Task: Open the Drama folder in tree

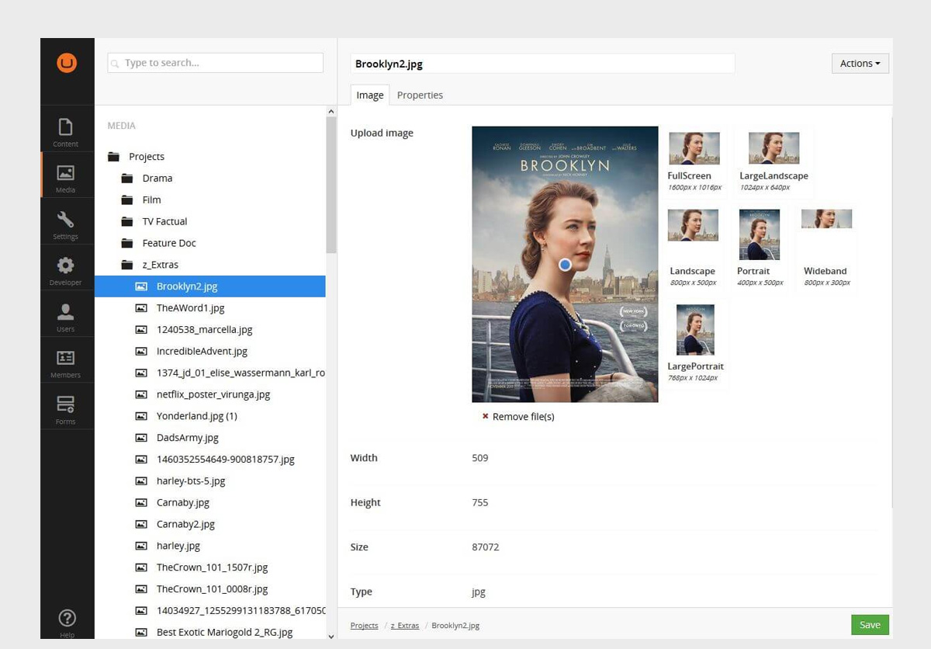Action: pyautogui.click(x=157, y=179)
